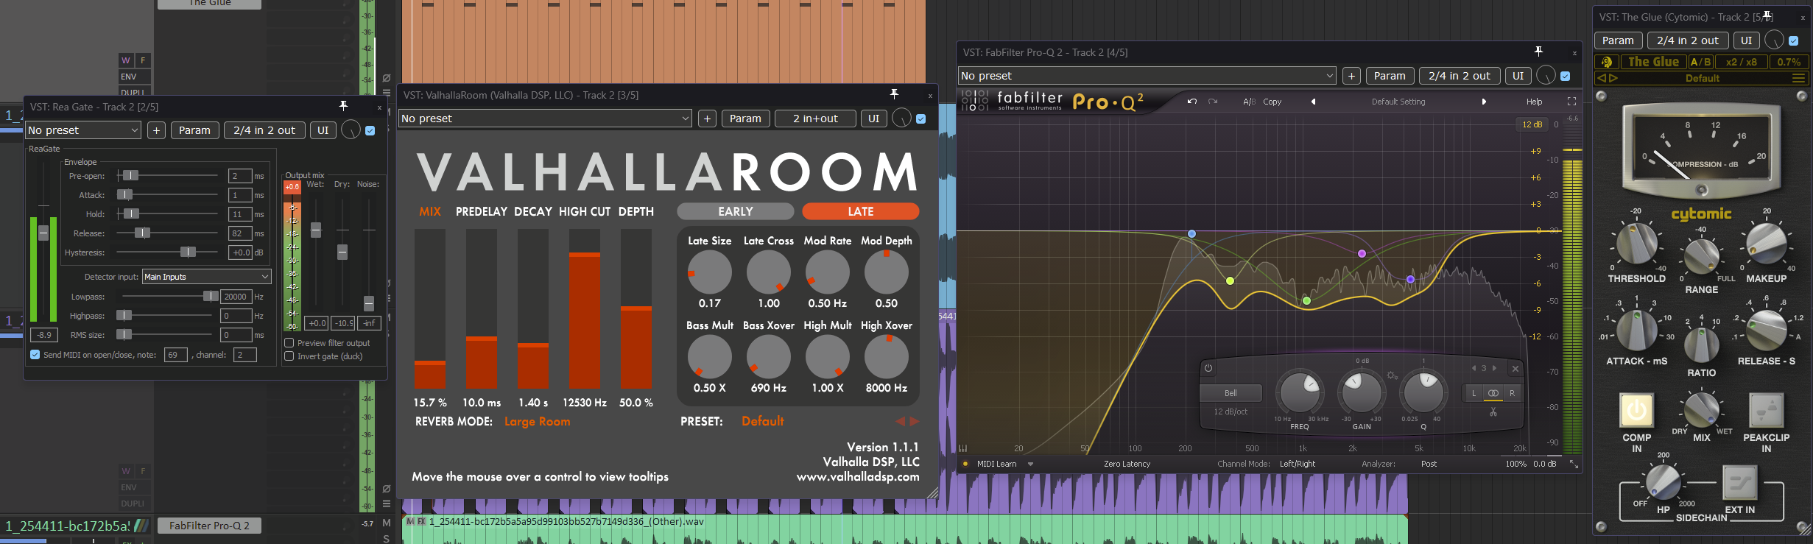
Task: Click the wet/dry mix knob in ValhallaRoom header
Action: [x=901, y=118]
